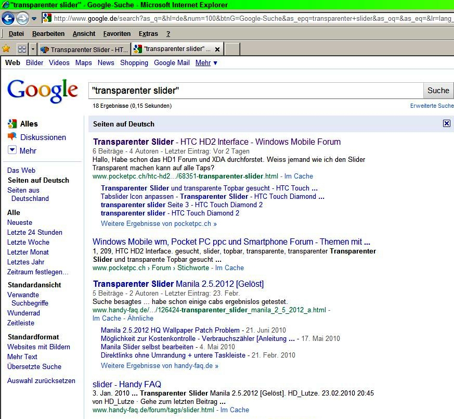Go to Google Bilder
Screen dimensions: 454x419
click(34, 62)
